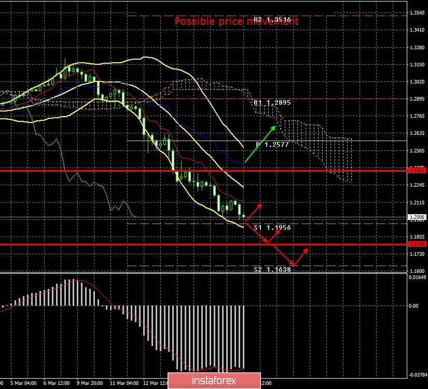The image size is (428, 389).
Task: Click the 'Possible price movement' chart title
Action: pyautogui.click(x=237, y=21)
